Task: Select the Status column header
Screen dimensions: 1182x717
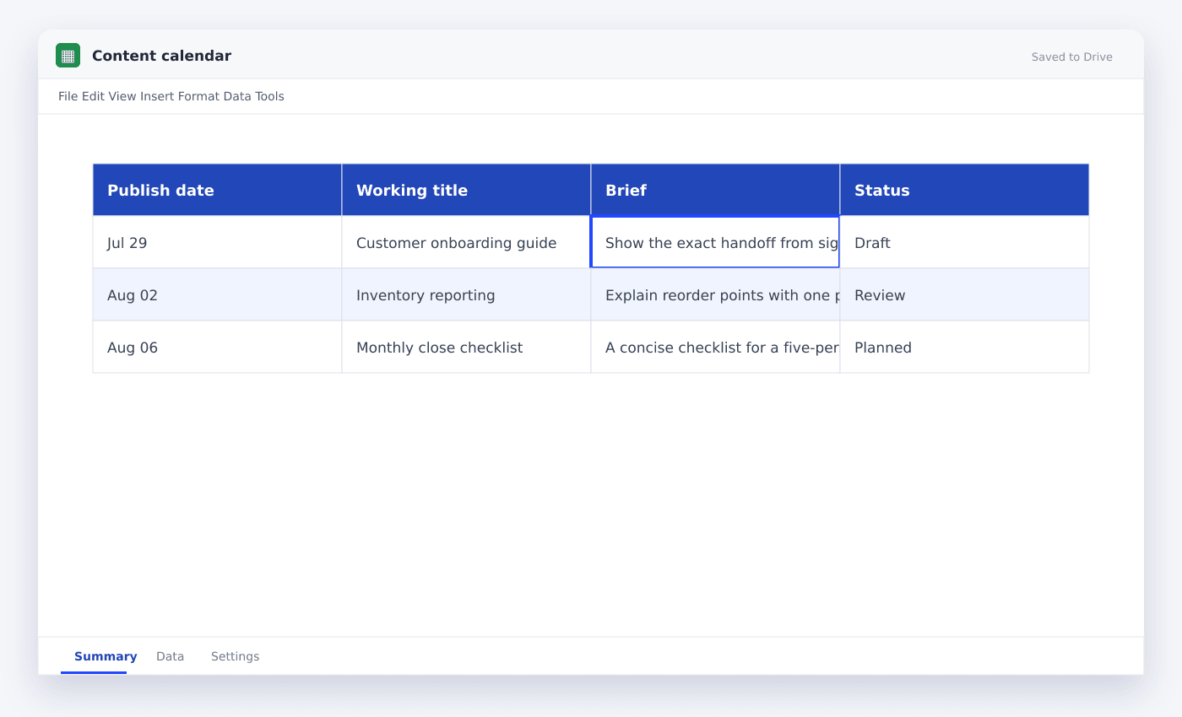Action: click(964, 190)
